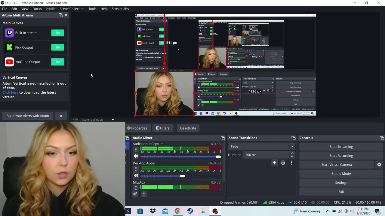Click Build Your Alerts with Aitum

click(28, 116)
